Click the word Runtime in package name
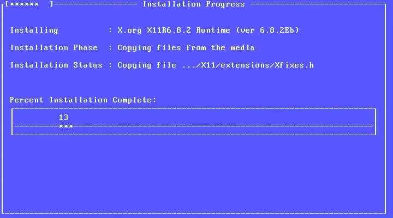The height and width of the screenshot is (218, 393). [x=213, y=31]
